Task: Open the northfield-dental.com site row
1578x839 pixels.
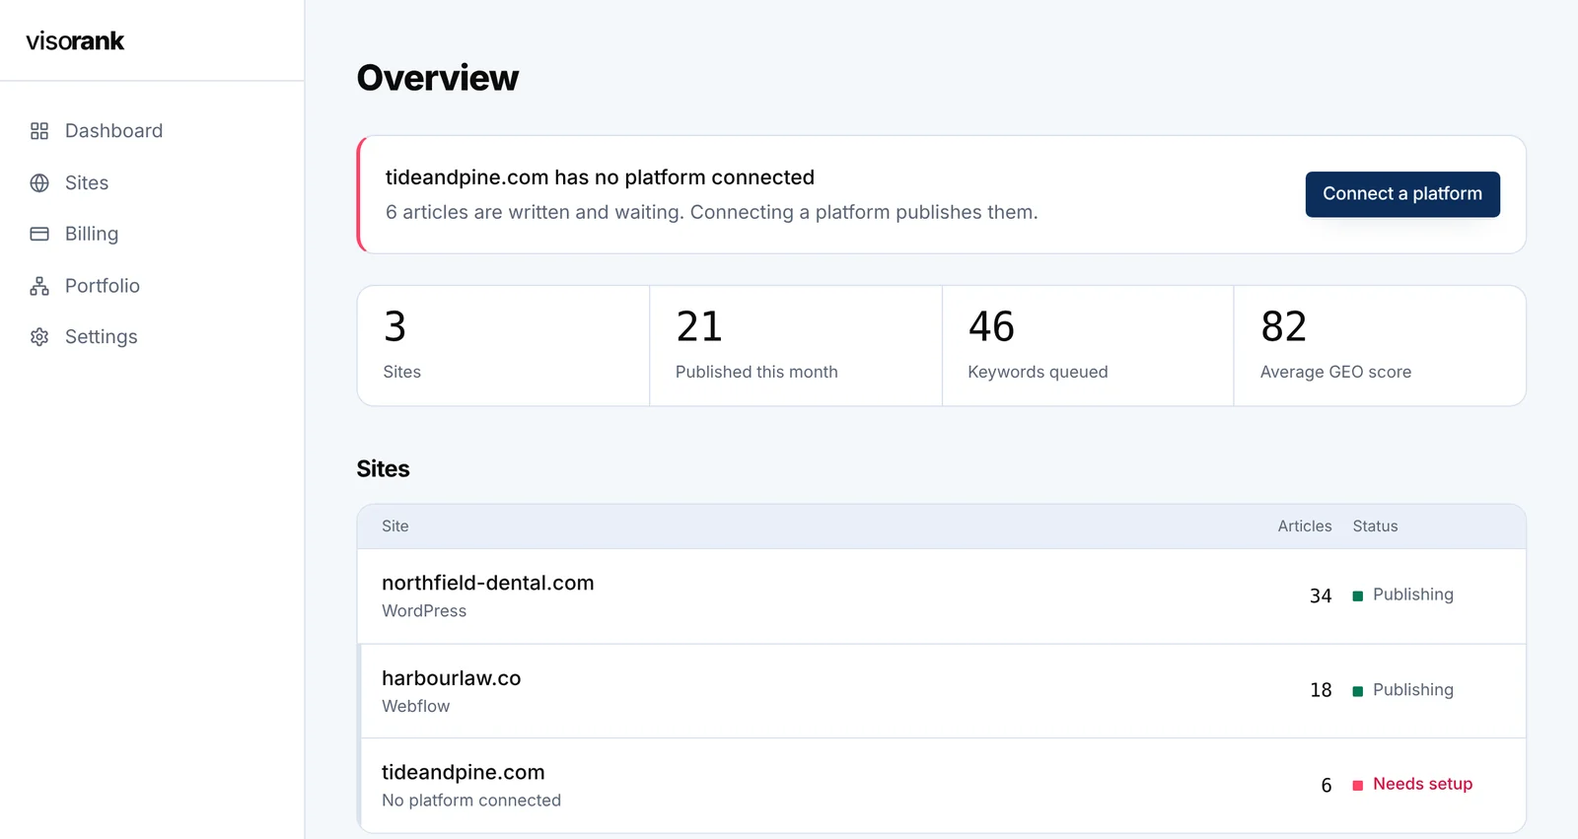Action: 942,596
